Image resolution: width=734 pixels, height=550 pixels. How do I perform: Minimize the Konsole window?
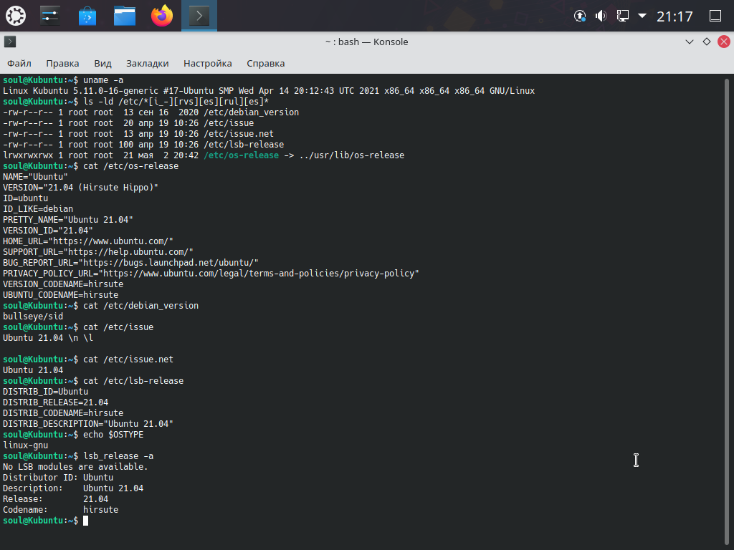tap(690, 42)
